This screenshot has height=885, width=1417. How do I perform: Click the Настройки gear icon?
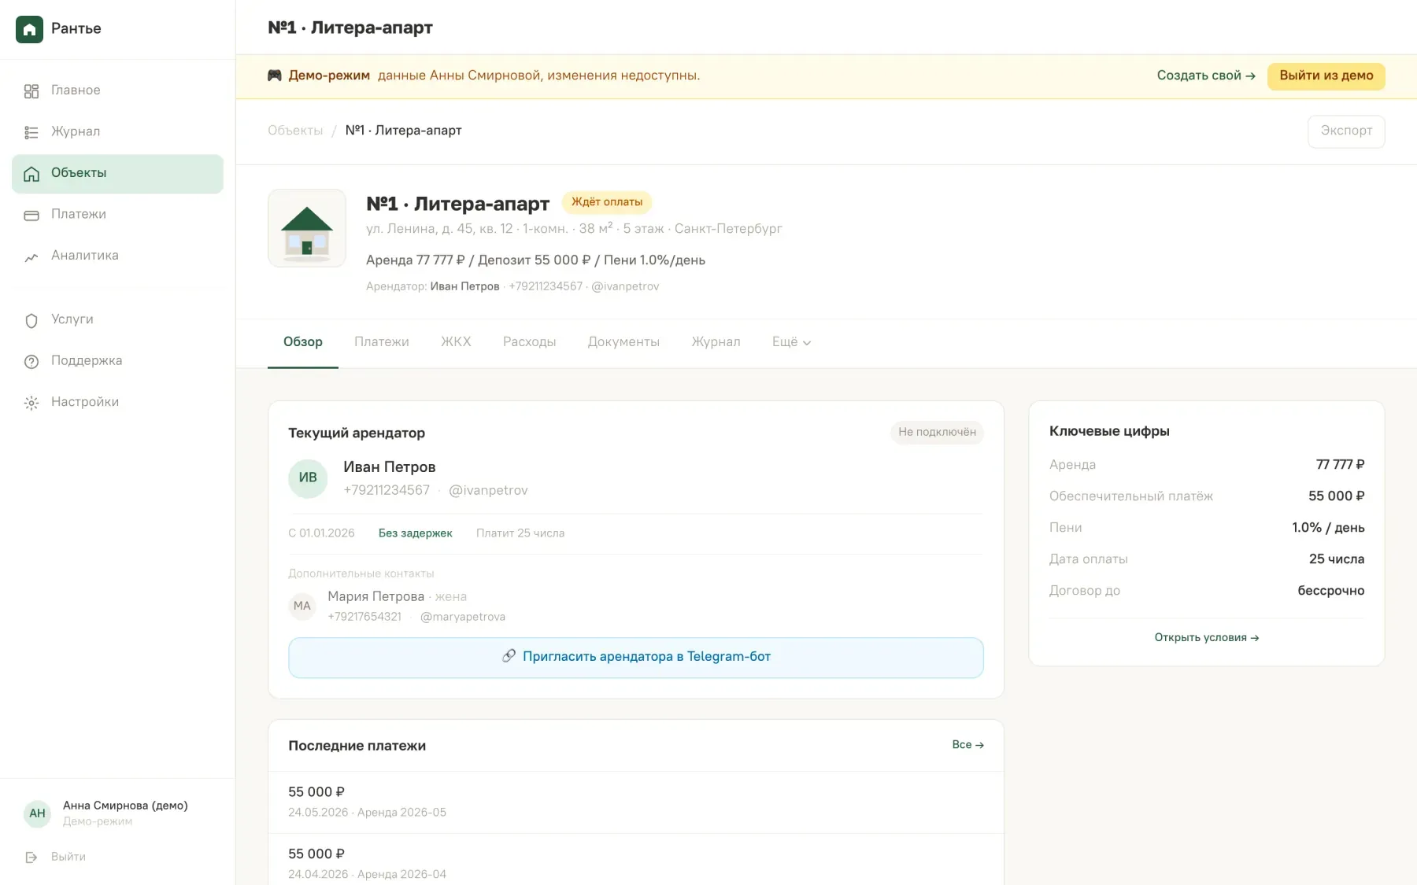coord(31,403)
